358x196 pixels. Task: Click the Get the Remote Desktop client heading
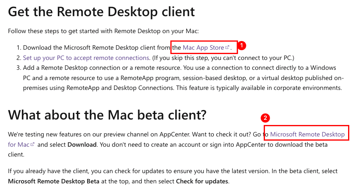pos(101,12)
